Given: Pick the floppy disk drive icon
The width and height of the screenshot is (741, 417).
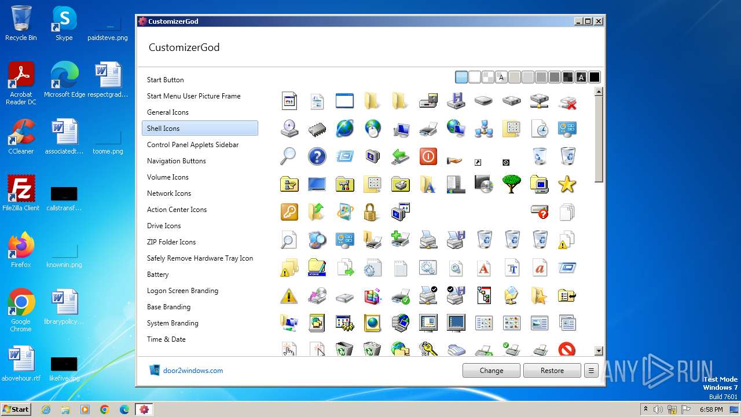Looking at the screenshot, I should click(x=456, y=101).
